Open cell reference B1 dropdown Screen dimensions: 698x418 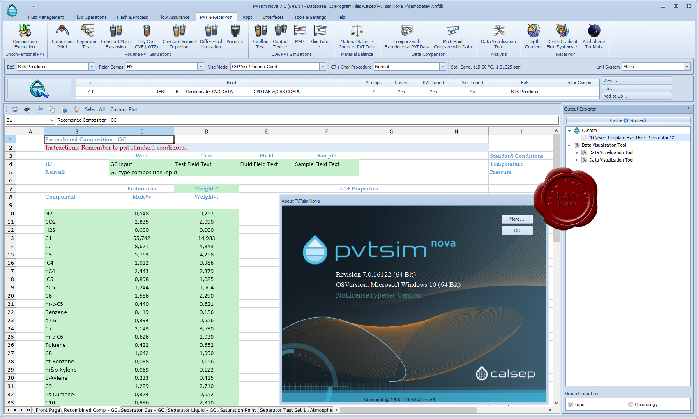[x=52, y=120]
